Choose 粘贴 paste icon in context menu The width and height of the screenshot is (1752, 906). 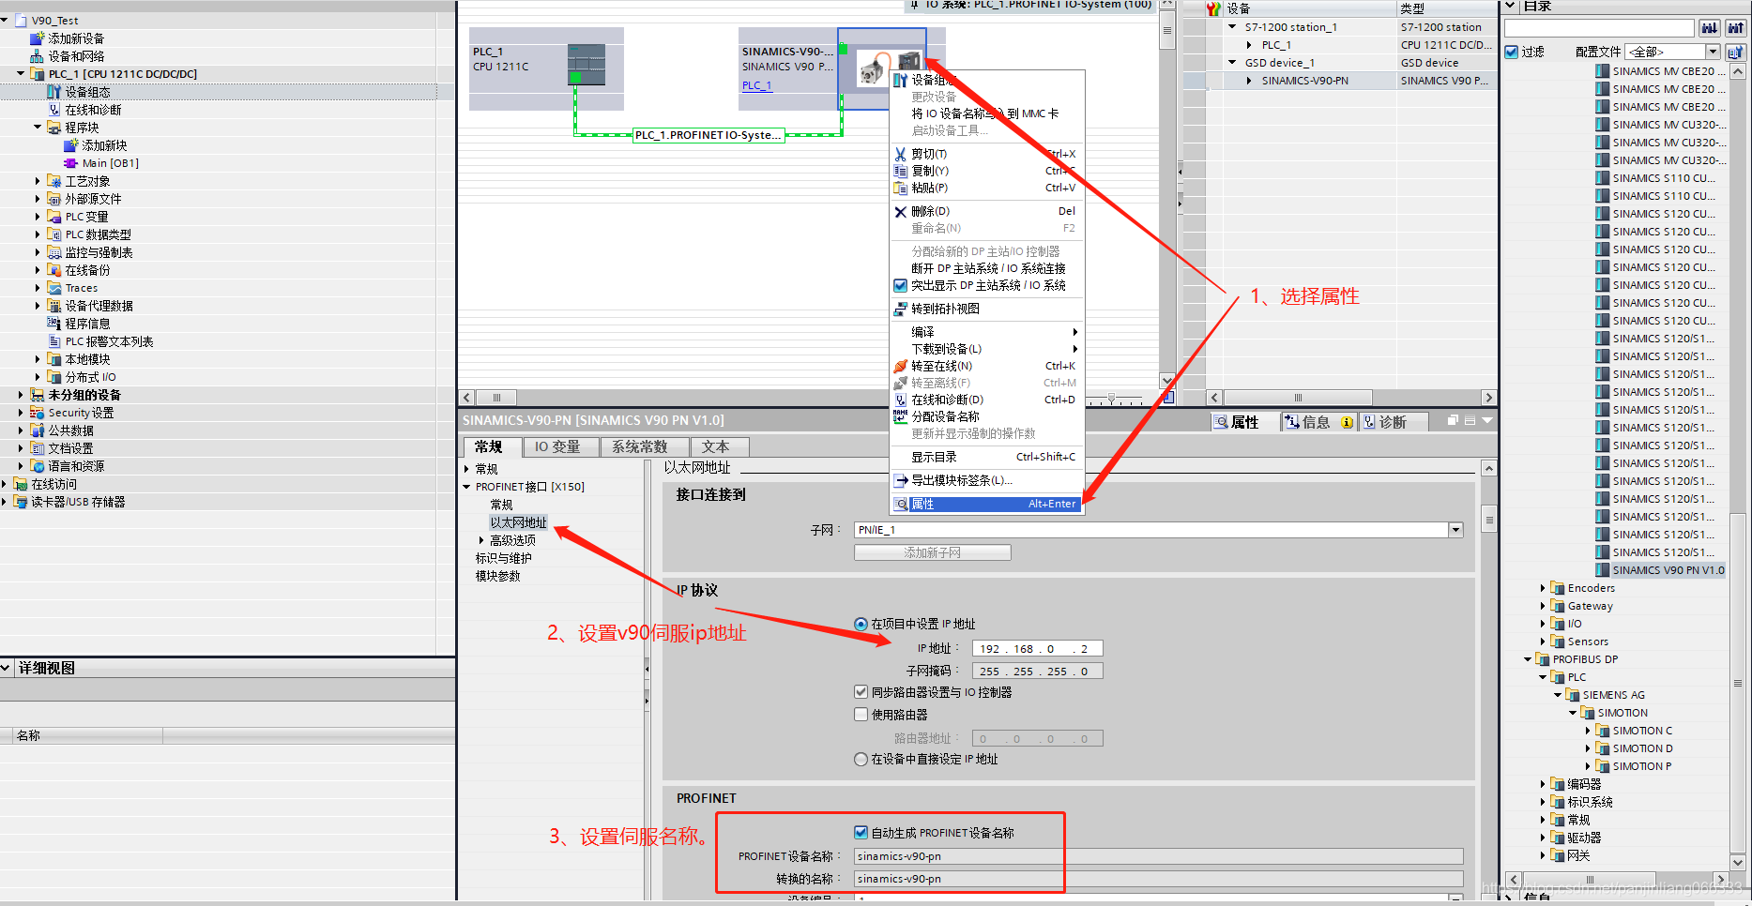click(x=901, y=188)
